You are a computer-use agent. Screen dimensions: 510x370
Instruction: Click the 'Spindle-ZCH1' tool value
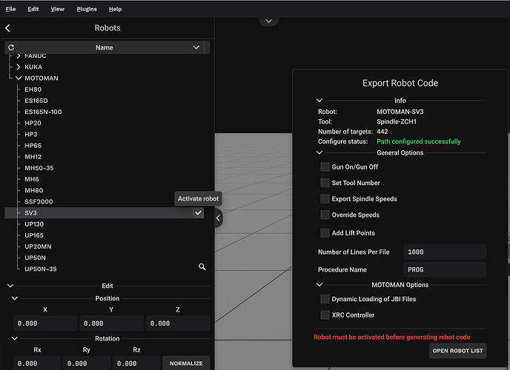(x=397, y=121)
